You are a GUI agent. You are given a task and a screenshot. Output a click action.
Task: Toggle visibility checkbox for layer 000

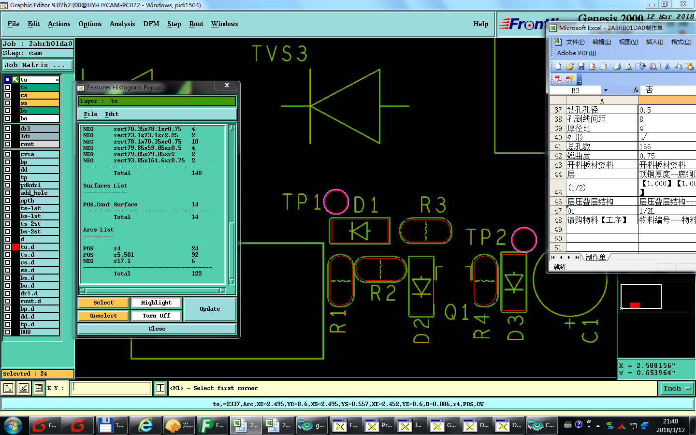tap(8, 332)
